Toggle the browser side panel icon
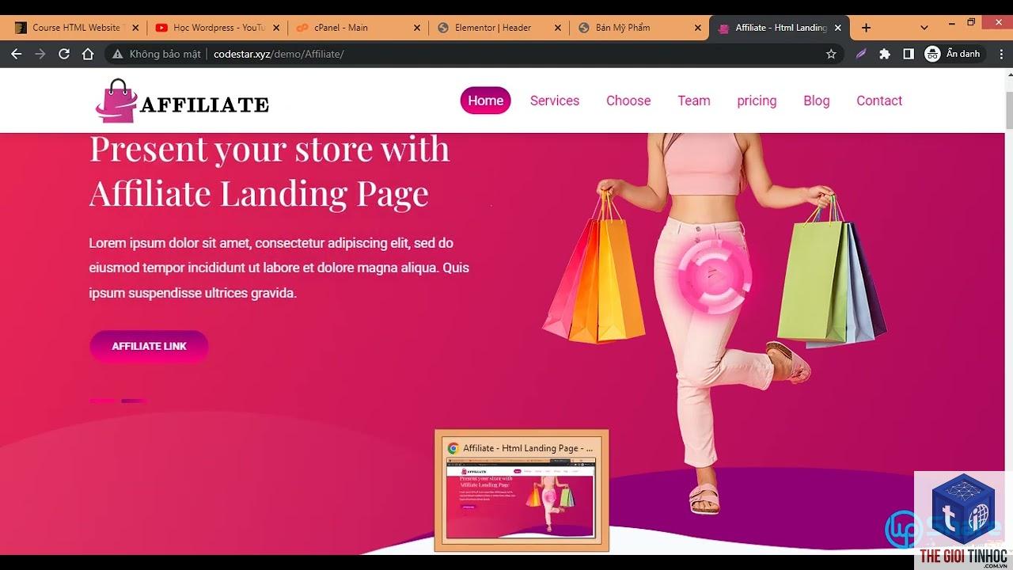The image size is (1013, 570). tap(909, 54)
